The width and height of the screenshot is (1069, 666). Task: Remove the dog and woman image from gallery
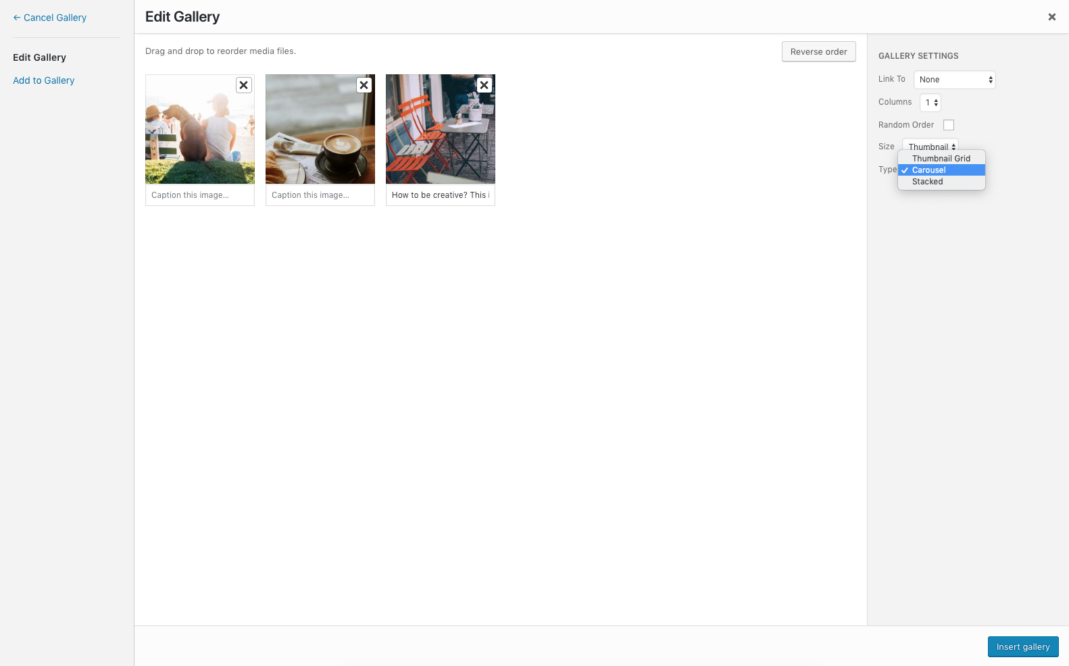point(244,85)
